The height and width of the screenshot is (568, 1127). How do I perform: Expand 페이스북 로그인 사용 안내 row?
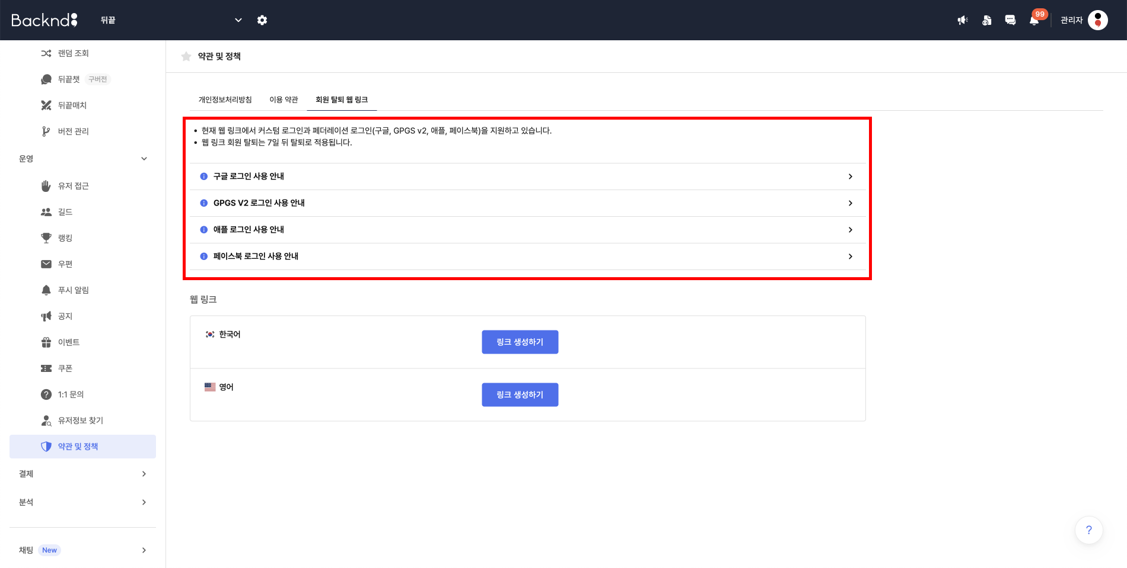pos(527,256)
